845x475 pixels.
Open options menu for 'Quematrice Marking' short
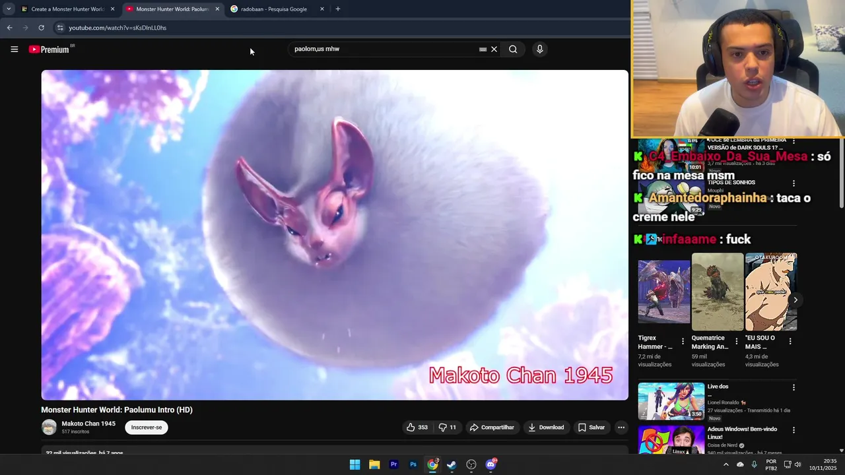click(x=737, y=342)
